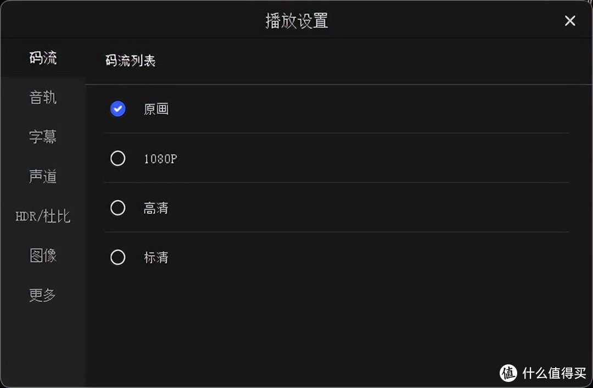Select the 码流 stream tab in sidebar

pos(42,58)
